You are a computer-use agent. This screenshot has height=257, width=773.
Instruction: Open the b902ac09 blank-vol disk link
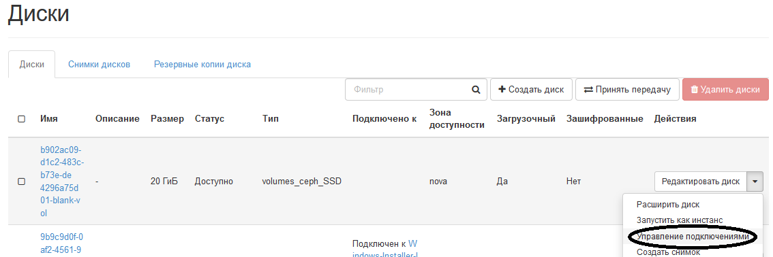(x=61, y=182)
